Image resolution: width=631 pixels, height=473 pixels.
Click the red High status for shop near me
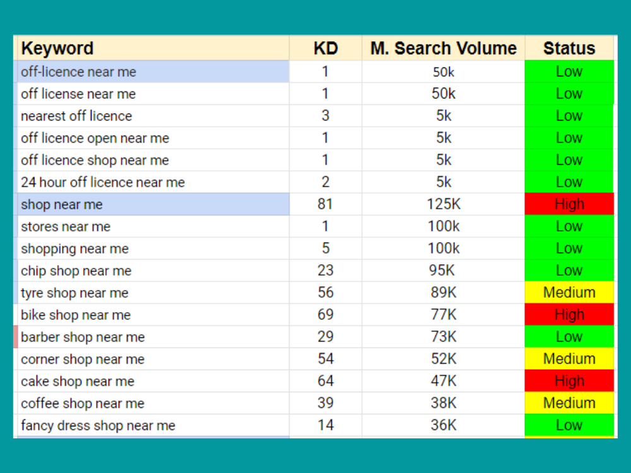point(569,204)
